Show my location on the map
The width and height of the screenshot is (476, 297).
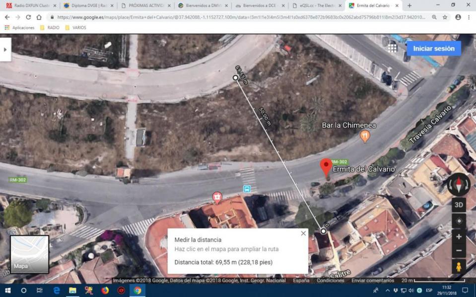(459, 221)
